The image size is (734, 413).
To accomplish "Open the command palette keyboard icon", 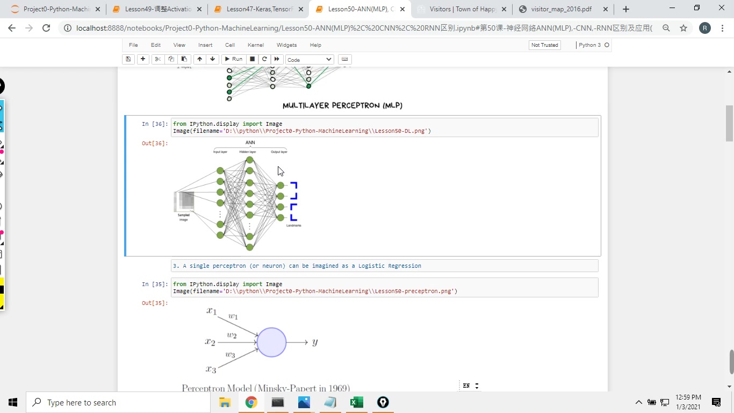I will 344,59.
